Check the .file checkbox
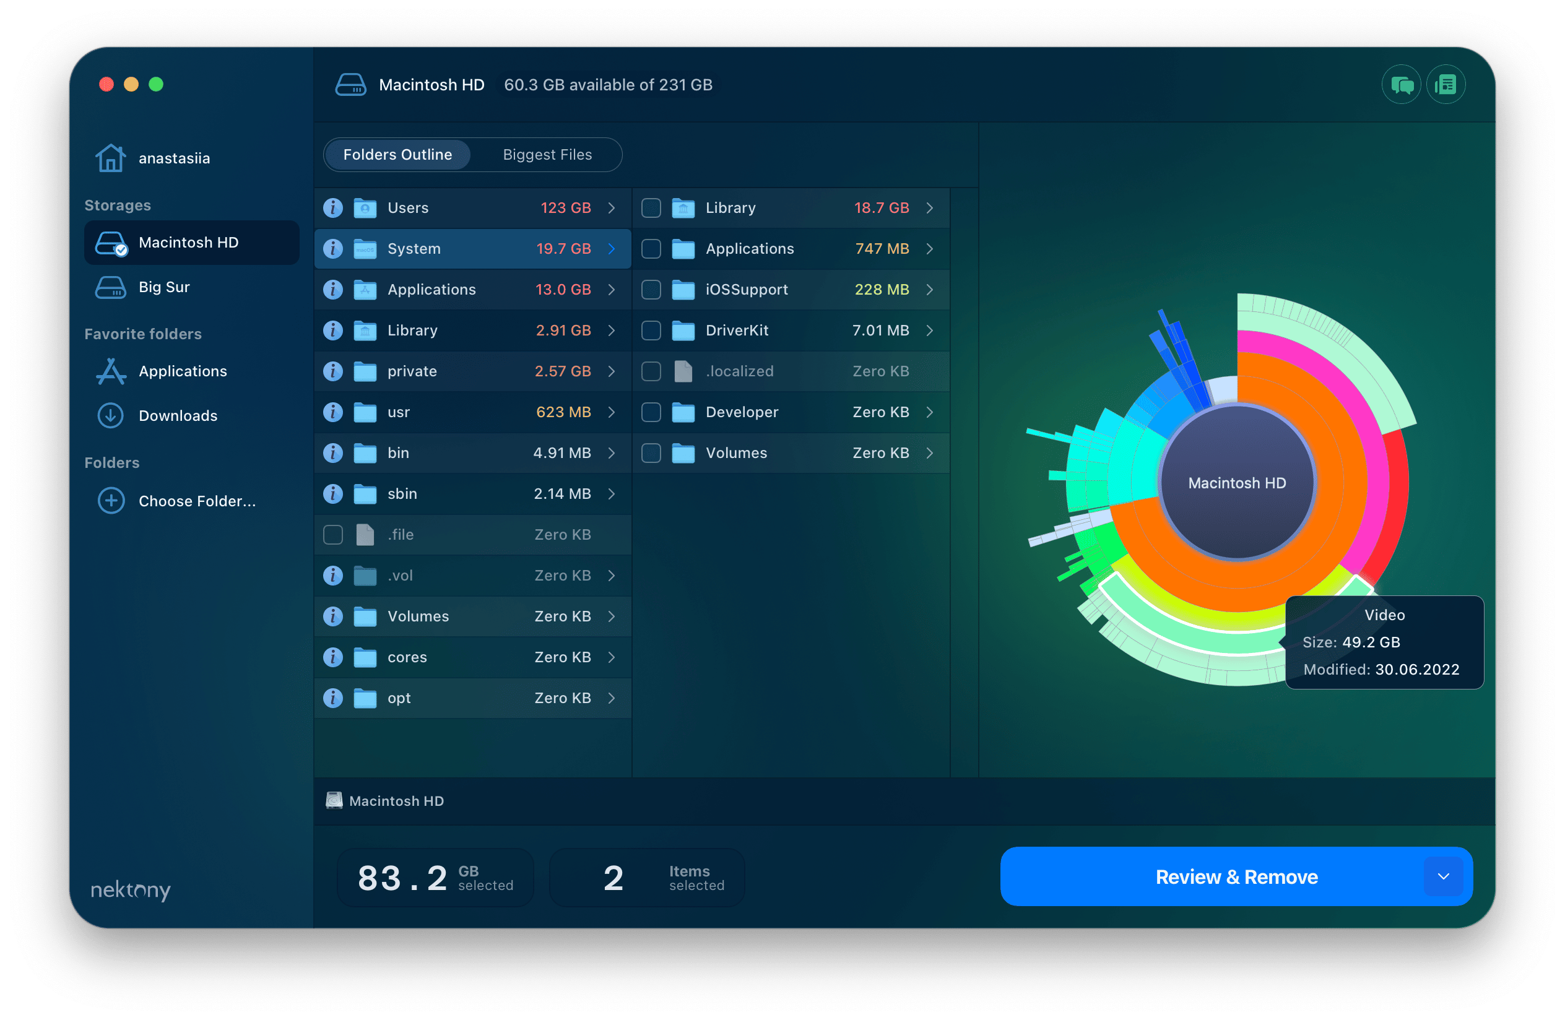 pos(332,534)
